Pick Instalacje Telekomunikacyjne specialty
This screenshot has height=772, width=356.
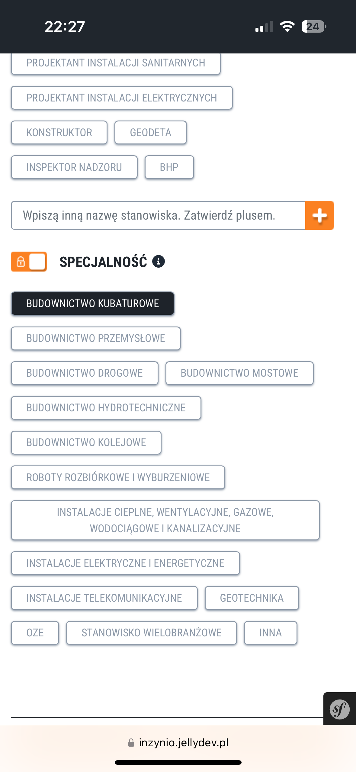pyautogui.click(x=104, y=598)
